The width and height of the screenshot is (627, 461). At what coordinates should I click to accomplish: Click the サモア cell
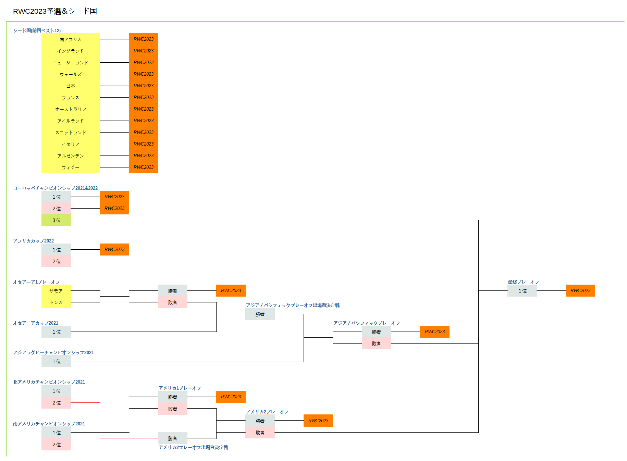tap(56, 290)
